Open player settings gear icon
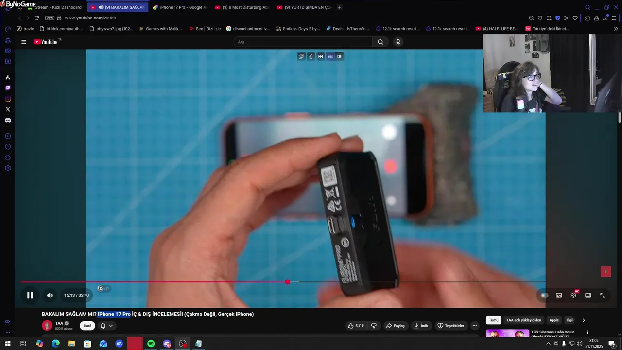Image resolution: width=622 pixels, height=350 pixels. tap(573, 295)
